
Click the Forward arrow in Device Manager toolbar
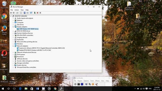[13, 13]
